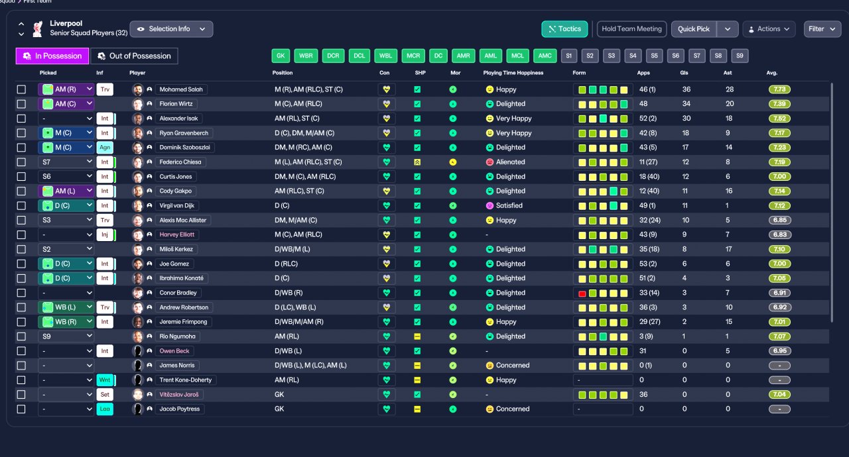Click Federico Chiesa's Alienated face icon

coord(490,162)
